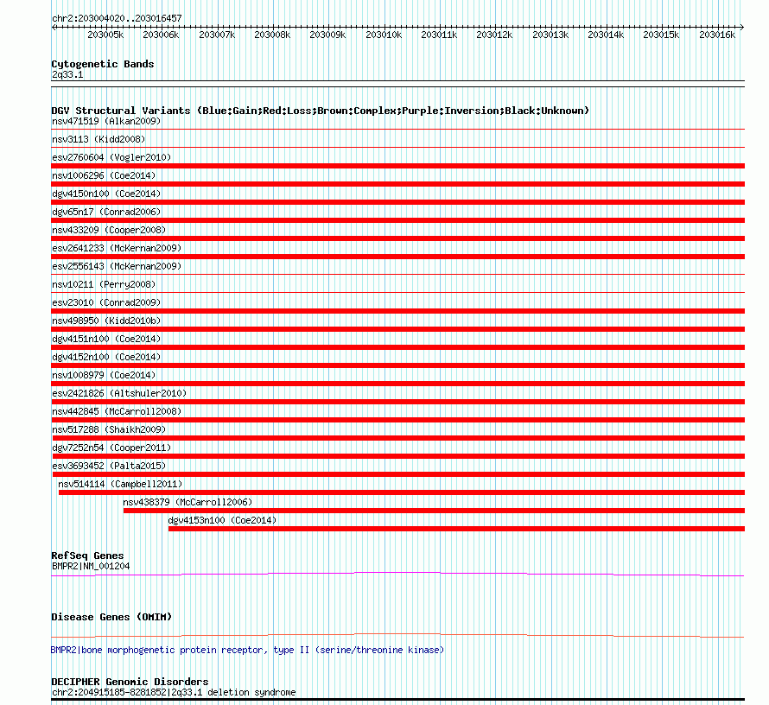This screenshot has width=769, height=705.
Task: Click the 203006k ruler position
Action: point(161,35)
